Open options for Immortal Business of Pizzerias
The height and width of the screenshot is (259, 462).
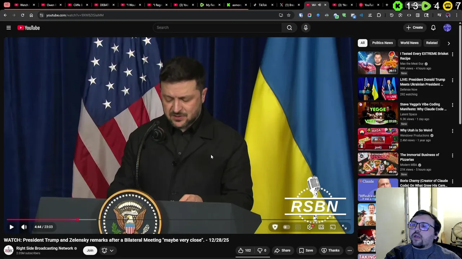[452, 155]
